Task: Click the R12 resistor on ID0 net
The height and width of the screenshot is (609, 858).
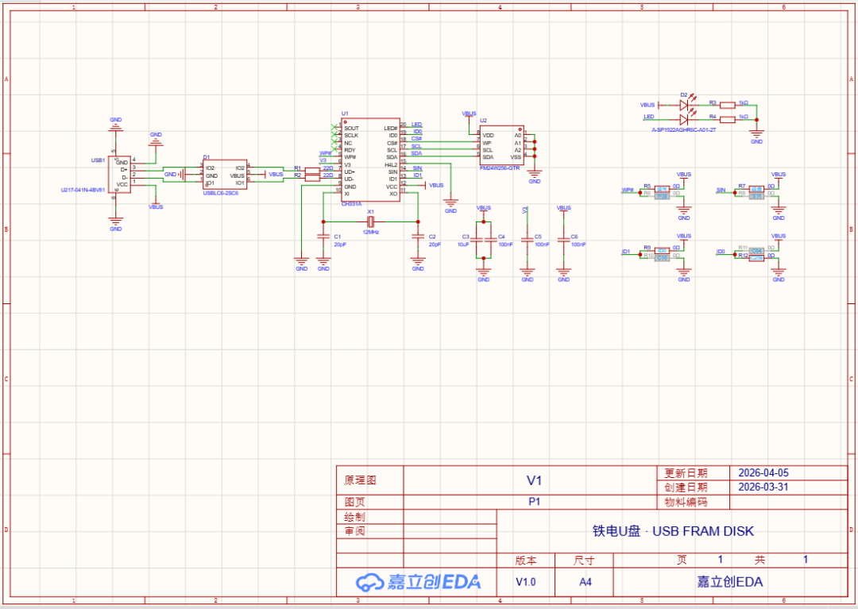Action: point(756,257)
